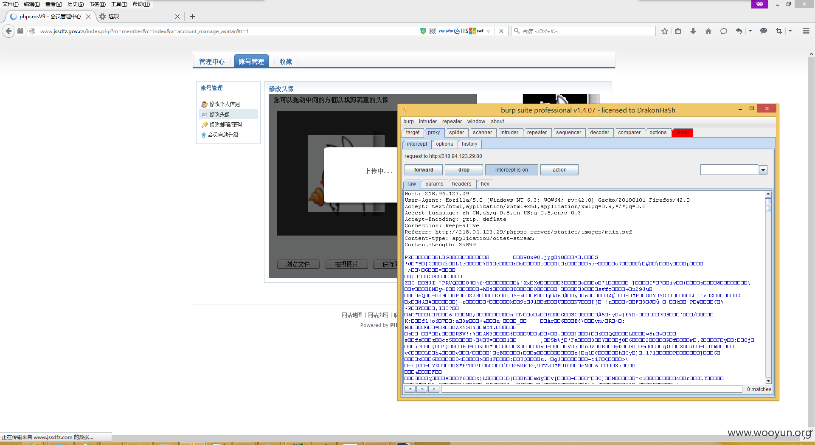The image size is (815, 445).
Task: Expand the dropdown next to the crop icon
Action: pyautogui.click(x=790, y=31)
